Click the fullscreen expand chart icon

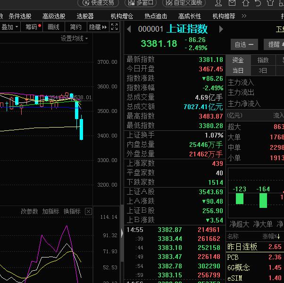coord(114,27)
